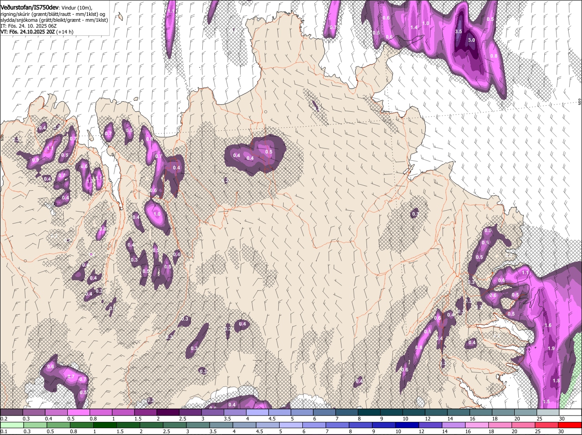Select the "IT: Fös. 24. 10. 2025 06Z" line
The width and height of the screenshot is (582, 435).
coord(28,26)
